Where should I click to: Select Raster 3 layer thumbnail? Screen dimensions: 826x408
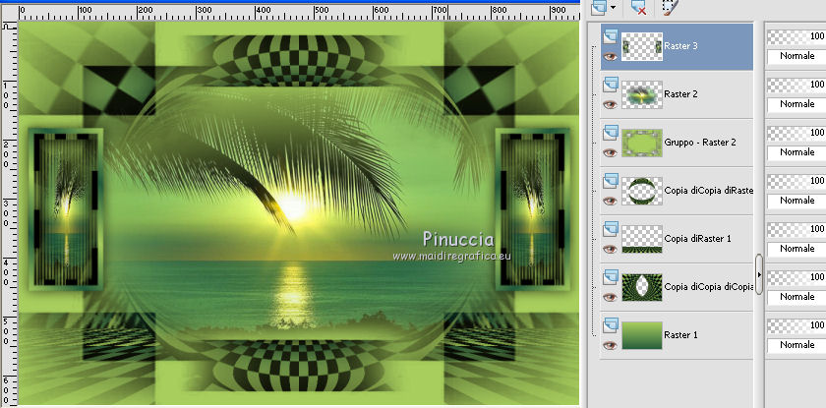(641, 46)
